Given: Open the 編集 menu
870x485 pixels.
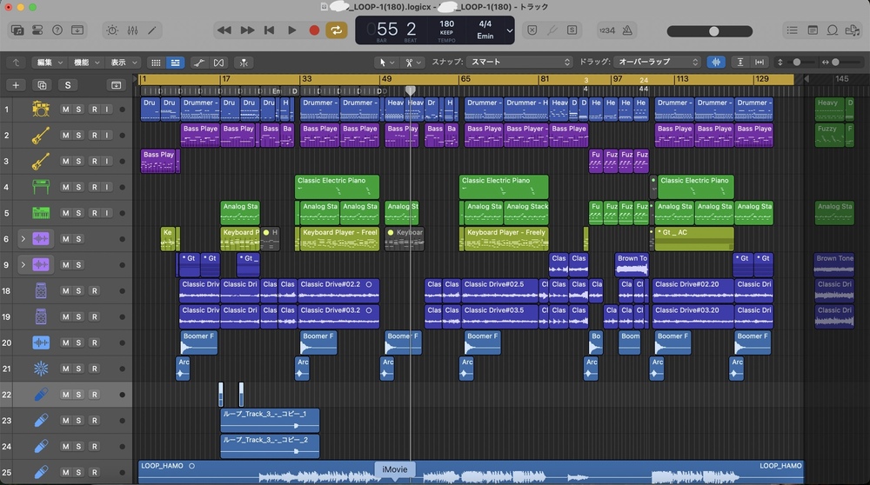Looking at the screenshot, I should click(x=49, y=63).
